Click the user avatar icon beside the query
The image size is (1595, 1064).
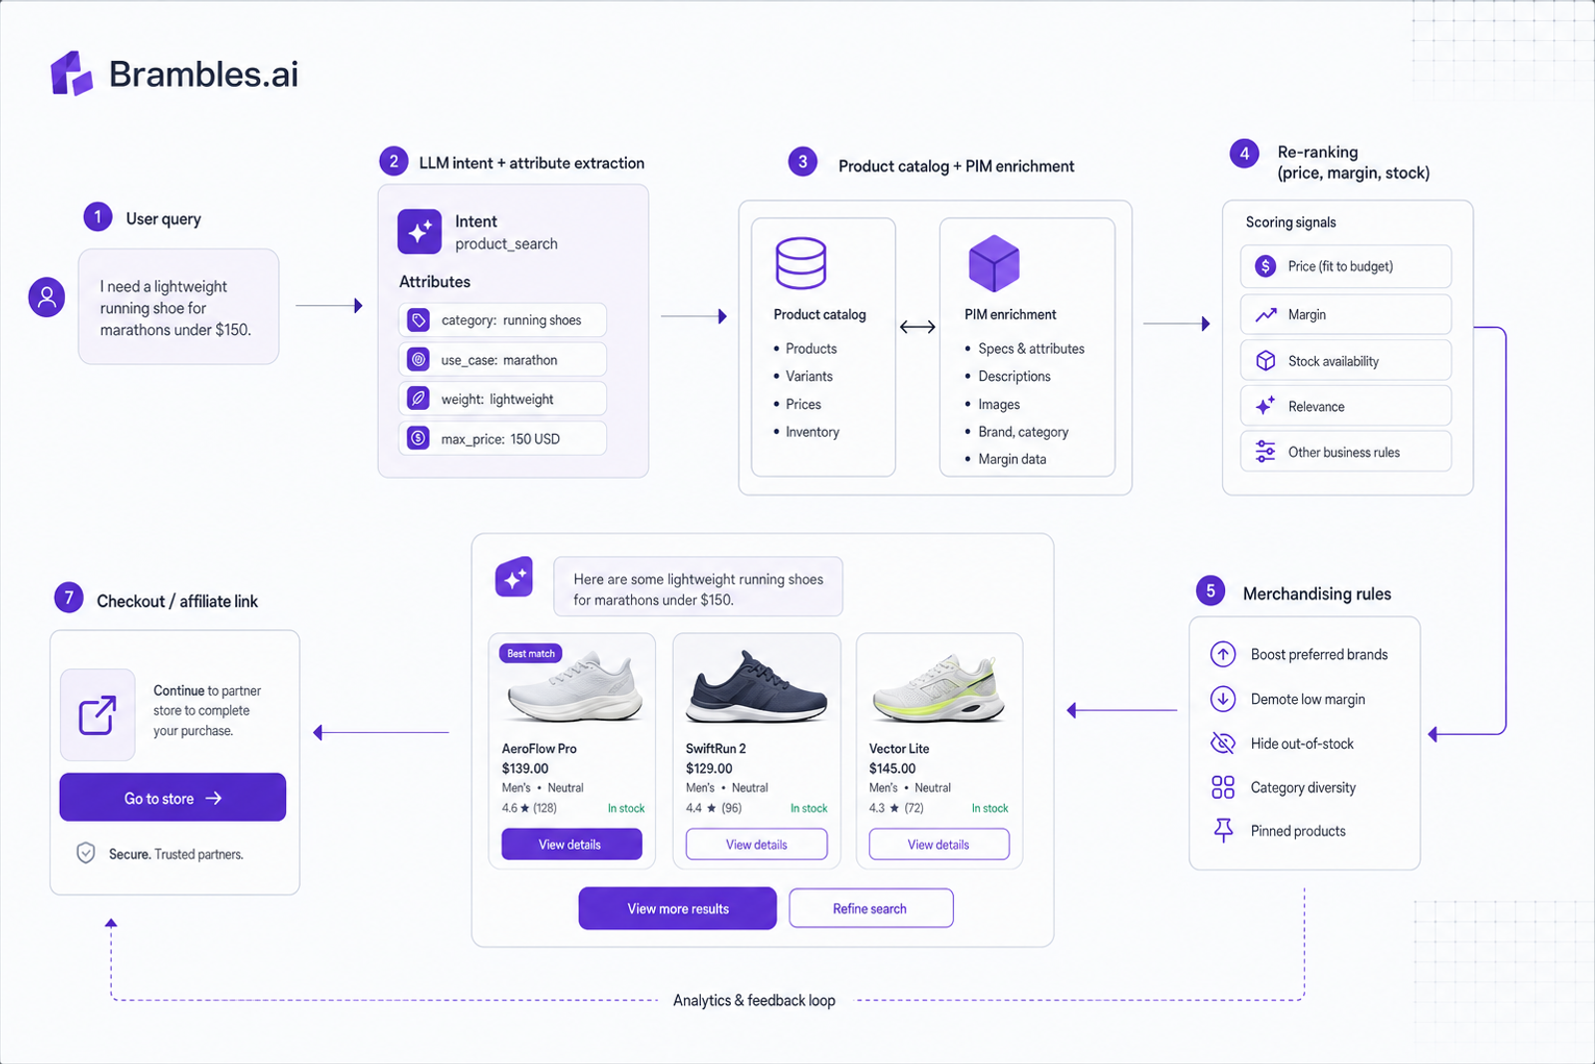[47, 297]
